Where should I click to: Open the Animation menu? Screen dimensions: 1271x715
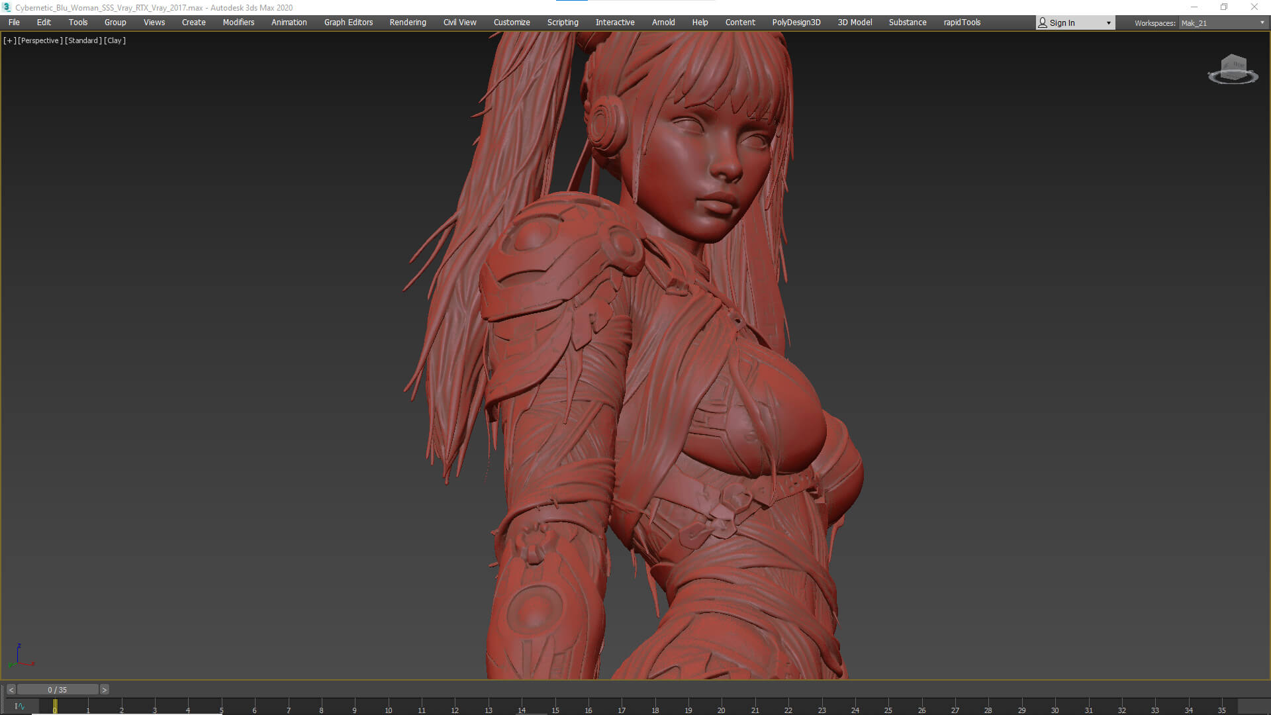[x=289, y=23]
